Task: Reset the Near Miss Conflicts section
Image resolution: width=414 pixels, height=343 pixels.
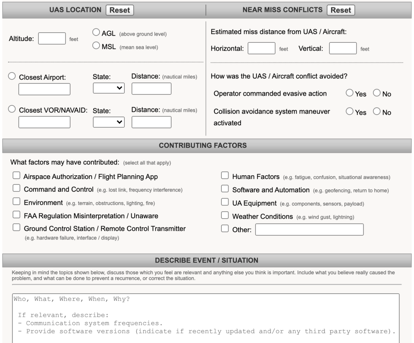Action: 341,10
